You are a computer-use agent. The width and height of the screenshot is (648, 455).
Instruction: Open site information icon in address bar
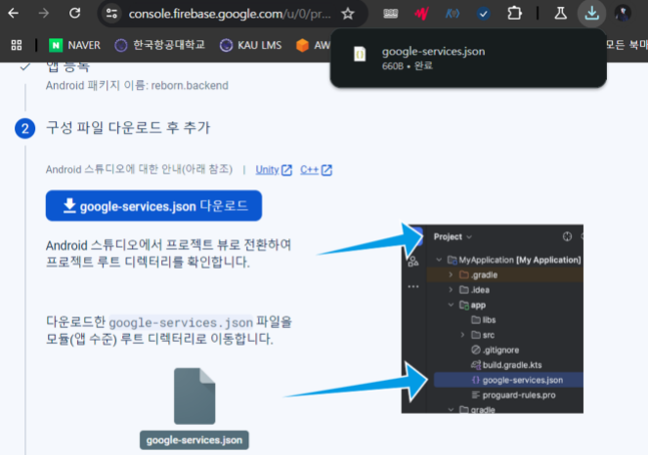[x=111, y=14]
